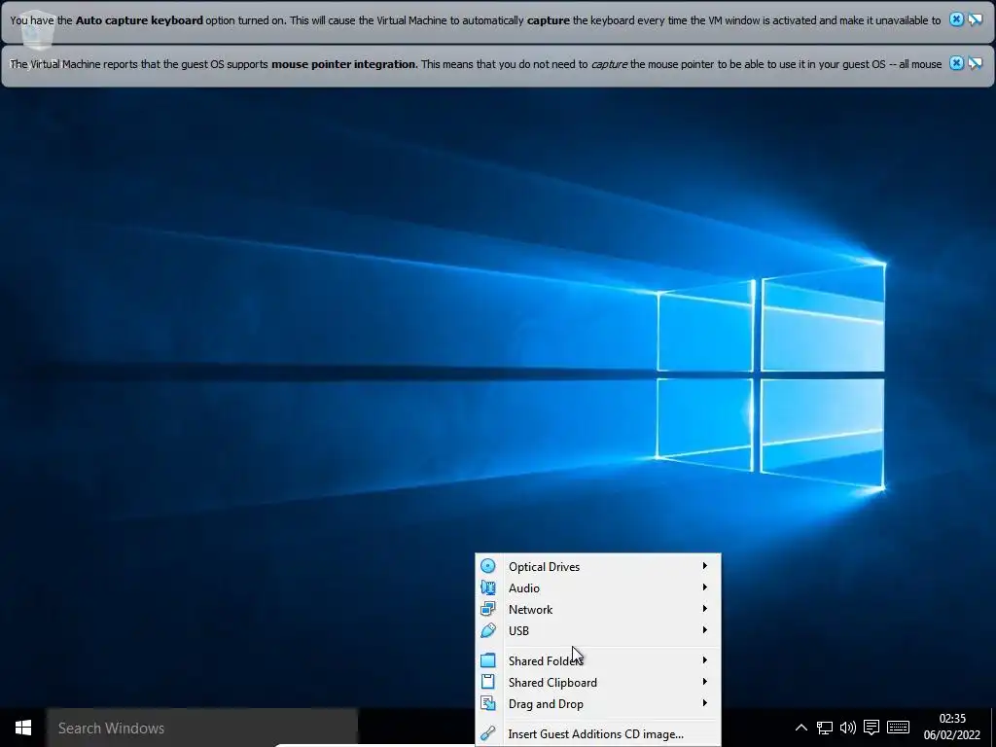This screenshot has height=747, width=996.
Task: Click the Audio speaker icon in menu
Action: 488,587
